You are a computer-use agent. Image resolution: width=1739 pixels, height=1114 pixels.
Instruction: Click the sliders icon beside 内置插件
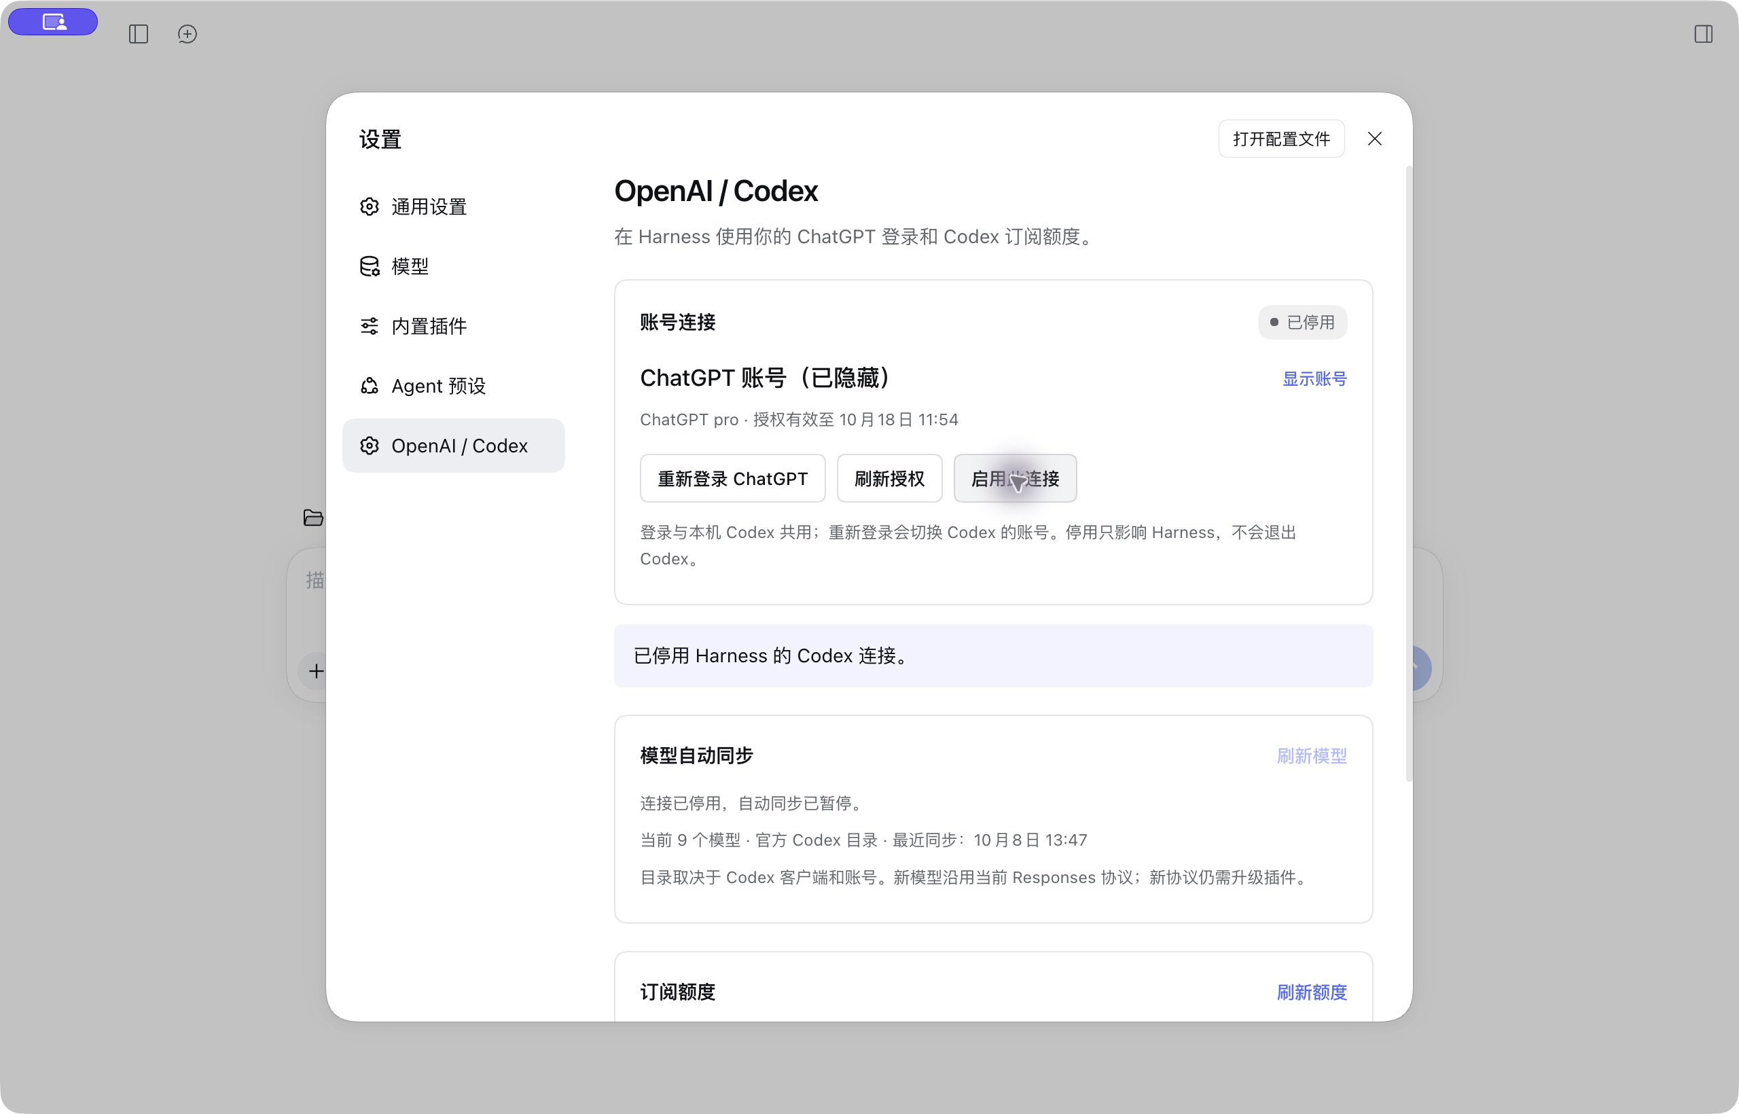pos(370,326)
